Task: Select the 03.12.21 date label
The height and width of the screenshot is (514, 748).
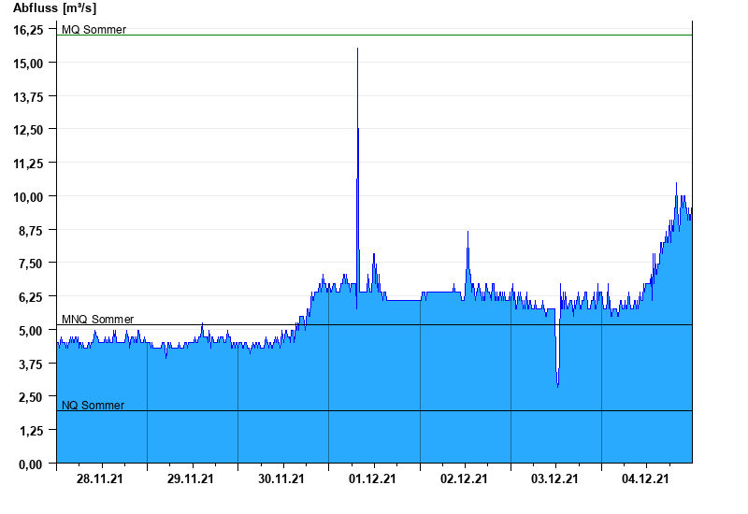Action: tap(554, 478)
